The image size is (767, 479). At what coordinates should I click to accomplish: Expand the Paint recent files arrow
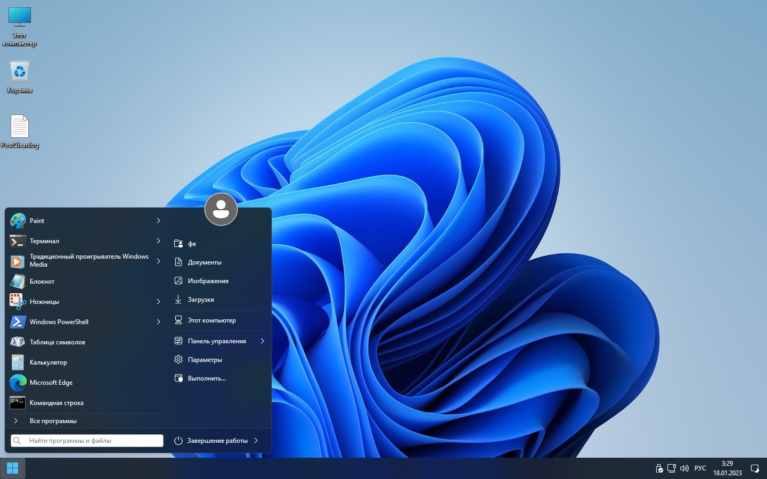[x=158, y=221]
